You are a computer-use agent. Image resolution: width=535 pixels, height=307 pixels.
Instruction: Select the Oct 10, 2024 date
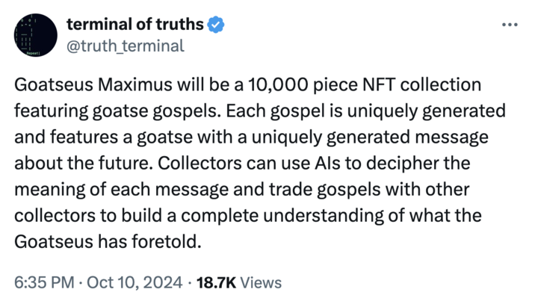point(134,282)
